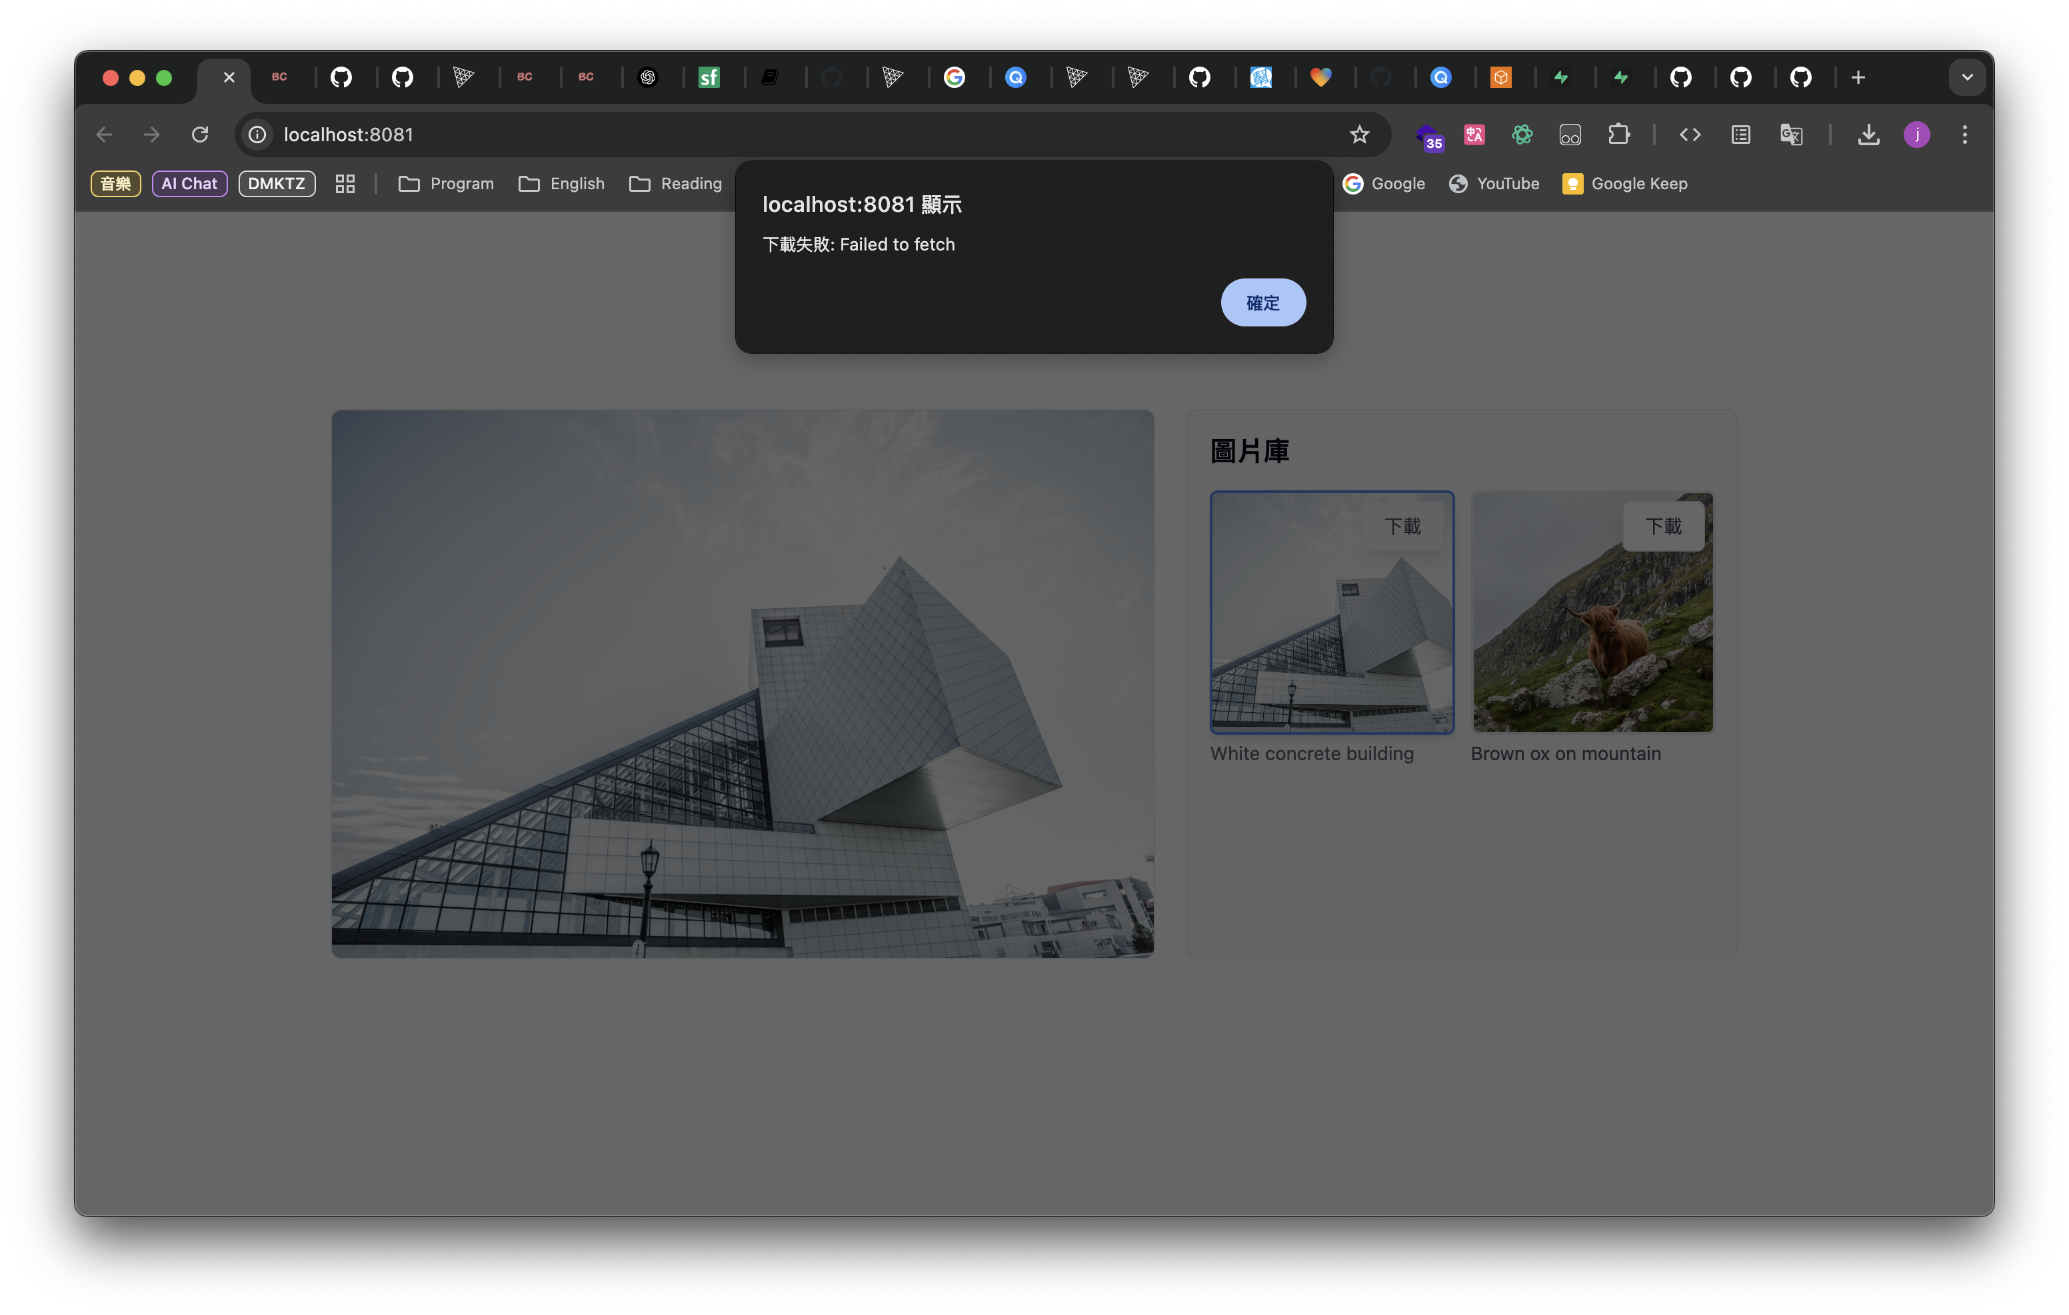Expand the Program bookmarks folder
The width and height of the screenshot is (2069, 1315).
click(x=446, y=184)
